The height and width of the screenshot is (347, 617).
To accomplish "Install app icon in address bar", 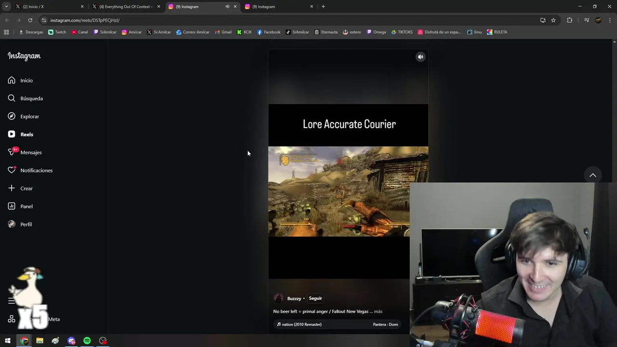I will pos(543,20).
